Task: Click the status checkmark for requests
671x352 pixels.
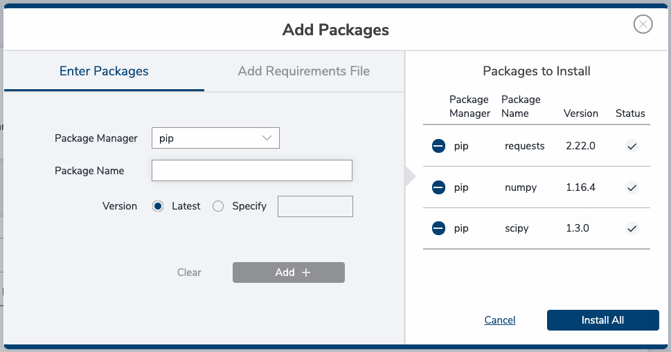Action: tap(632, 146)
